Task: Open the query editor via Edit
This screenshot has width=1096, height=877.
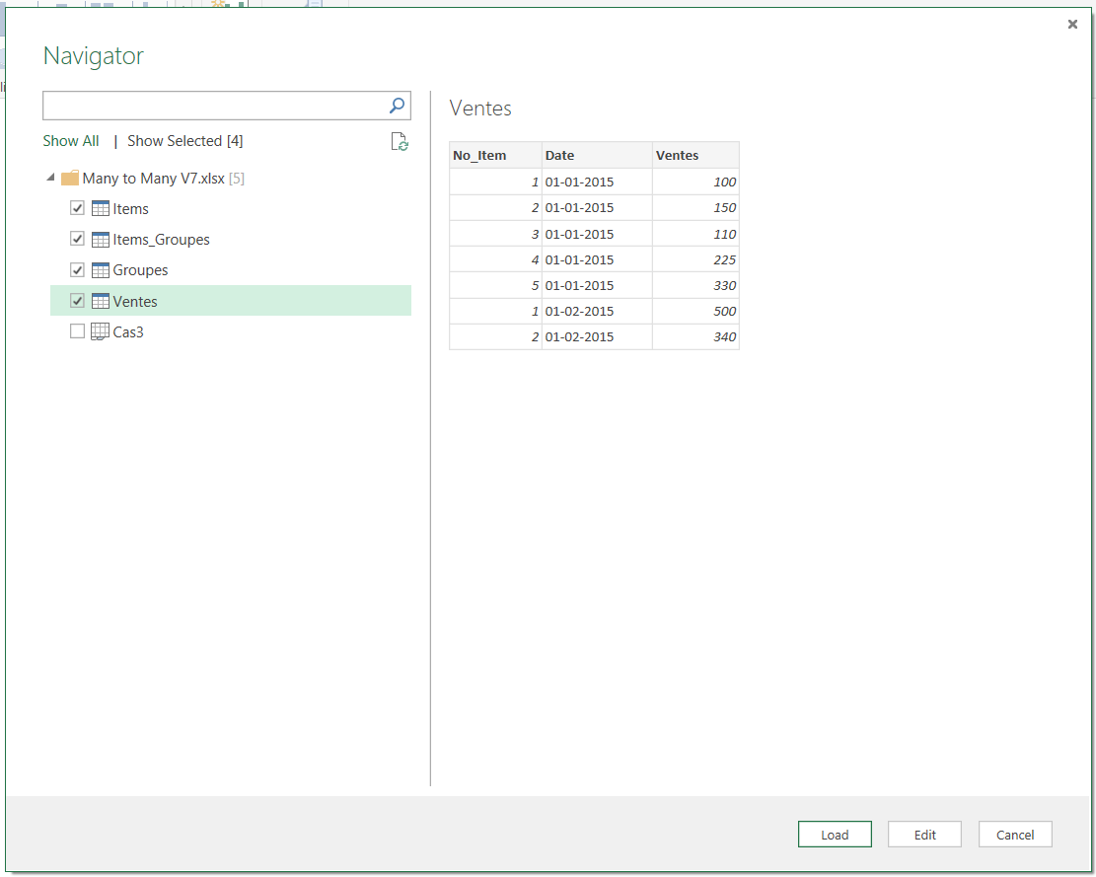Action: [924, 835]
